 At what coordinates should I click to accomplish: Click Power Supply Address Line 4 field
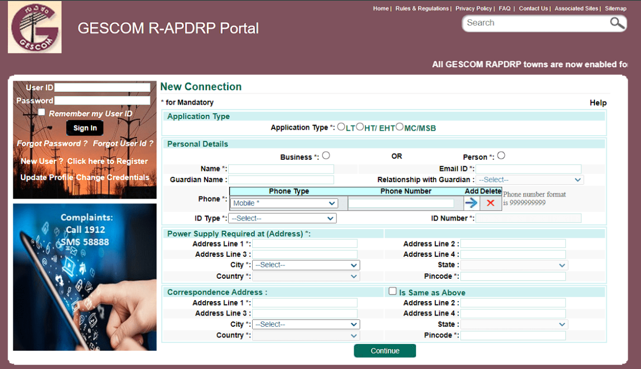[x=513, y=255]
